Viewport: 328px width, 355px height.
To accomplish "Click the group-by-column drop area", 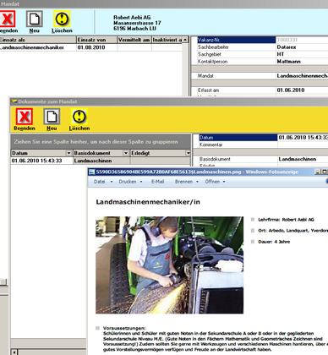I will click(101, 142).
